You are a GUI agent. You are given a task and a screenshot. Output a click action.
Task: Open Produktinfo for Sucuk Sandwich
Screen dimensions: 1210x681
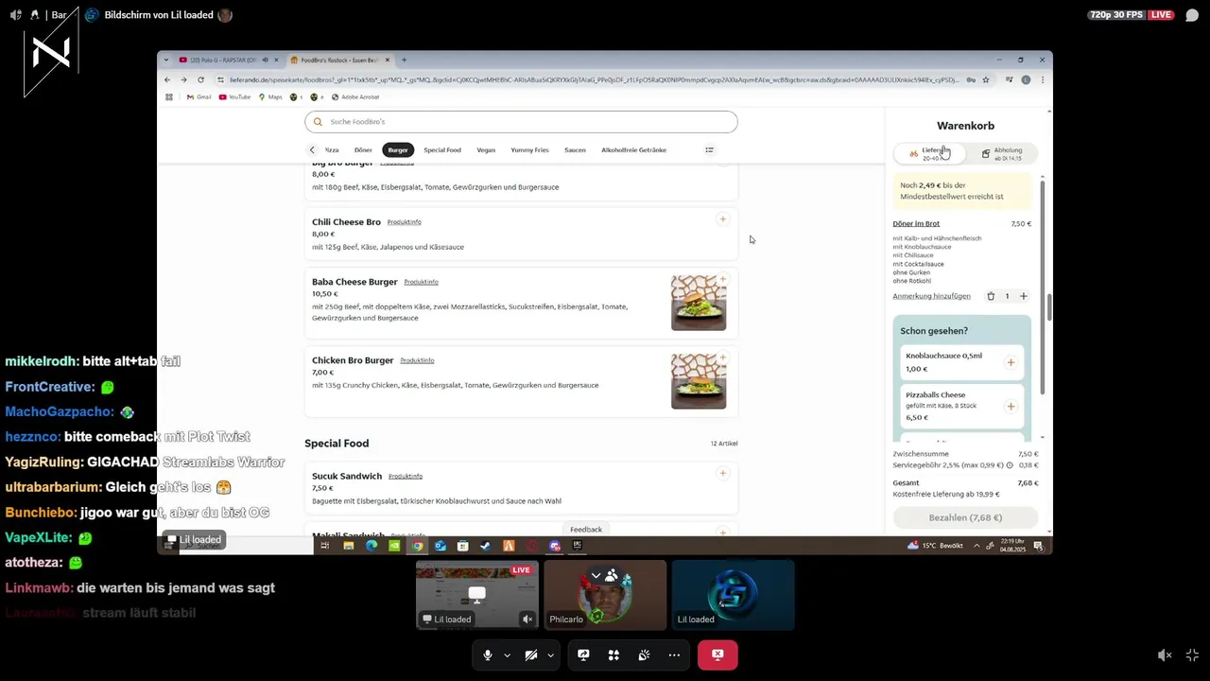pyautogui.click(x=406, y=476)
